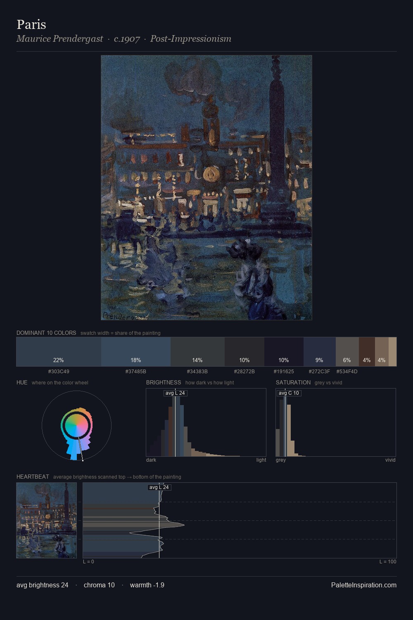Select the 14% swatch #34383B
The image size is (413, 620).
click(x=197, y=352)
